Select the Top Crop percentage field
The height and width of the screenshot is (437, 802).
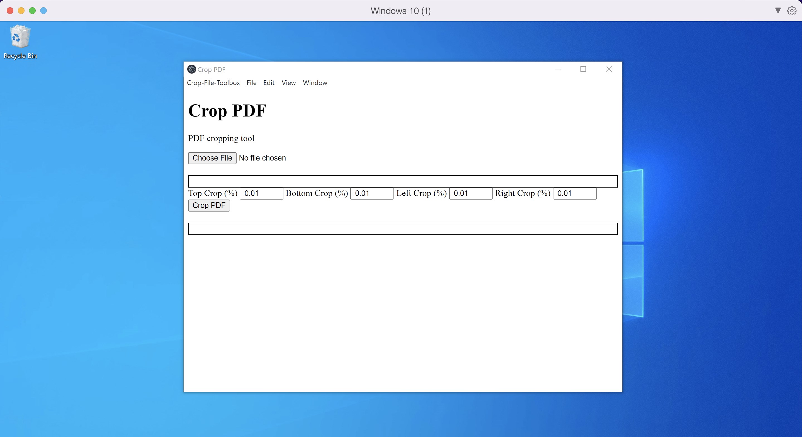tap(261, 193)
